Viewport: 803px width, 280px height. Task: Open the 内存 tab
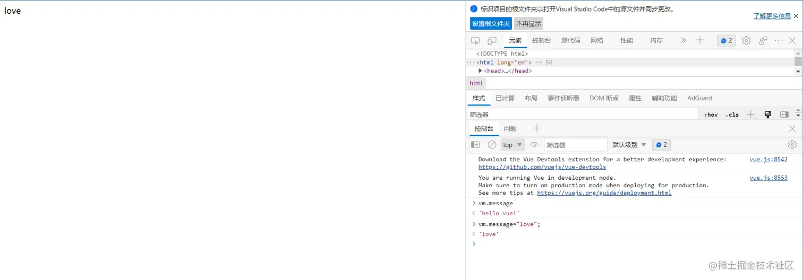[656, 40]
